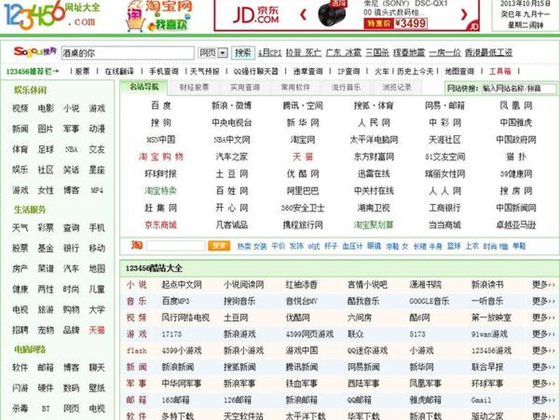
Task: Click the Sogou search text field
Action: (x=128, y=53)
